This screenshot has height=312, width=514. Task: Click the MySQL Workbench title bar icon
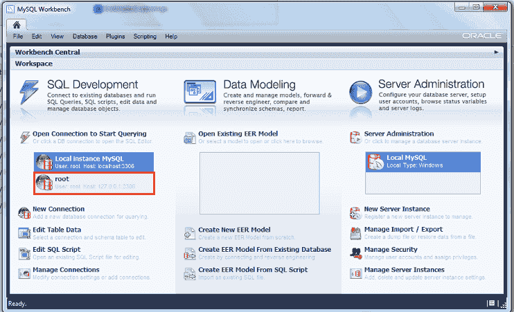pos(10,9)
